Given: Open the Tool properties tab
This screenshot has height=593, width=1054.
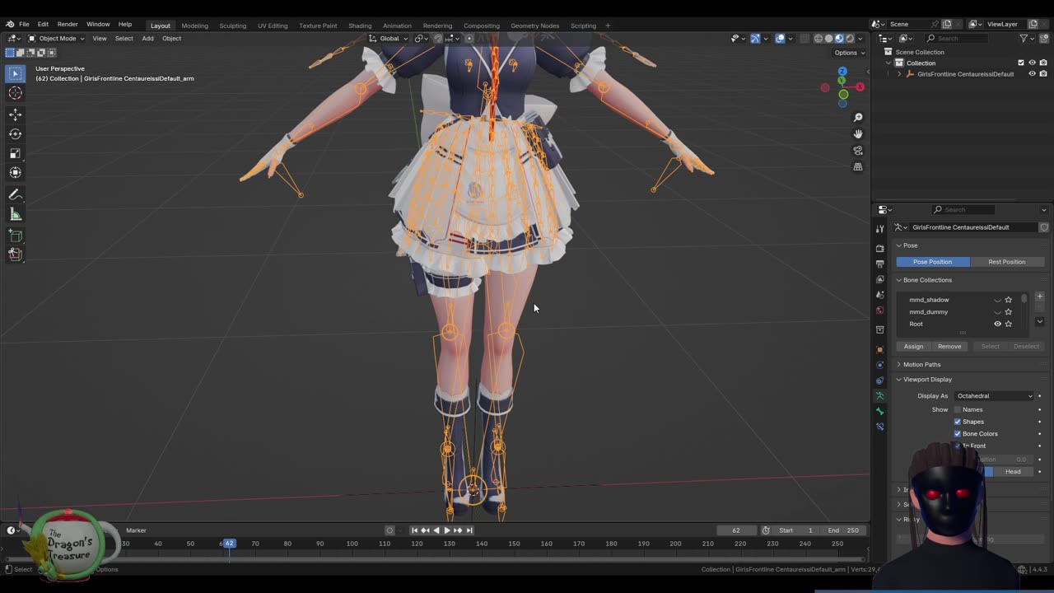Looking at the screenshot, I should click(x=879, y=229).
